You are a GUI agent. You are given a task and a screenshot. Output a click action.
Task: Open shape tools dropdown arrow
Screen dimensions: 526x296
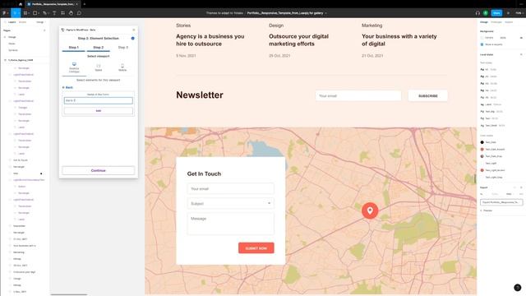(x=39, y=13)
